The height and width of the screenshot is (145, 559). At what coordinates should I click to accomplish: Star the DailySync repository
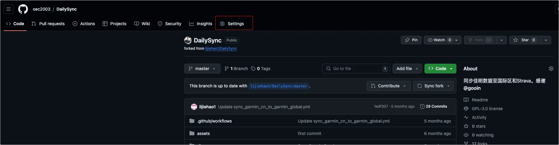click(525, 40)
